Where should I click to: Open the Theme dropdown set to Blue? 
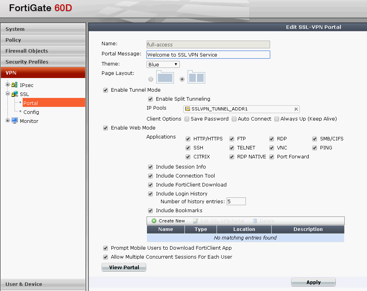(163, 64)
